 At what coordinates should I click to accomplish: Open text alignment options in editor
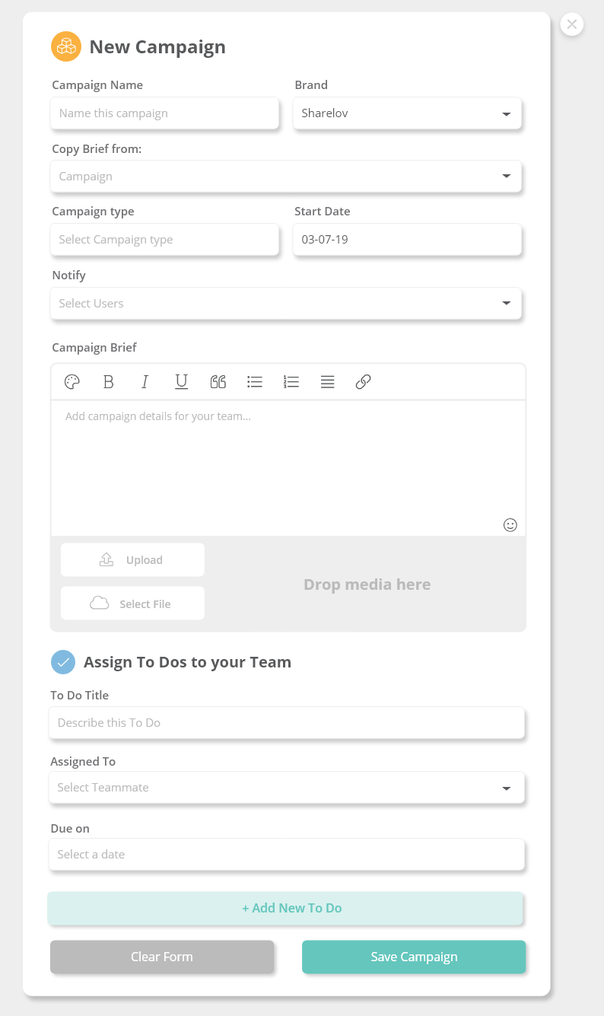pyautogui.click(x=327, y=382)
